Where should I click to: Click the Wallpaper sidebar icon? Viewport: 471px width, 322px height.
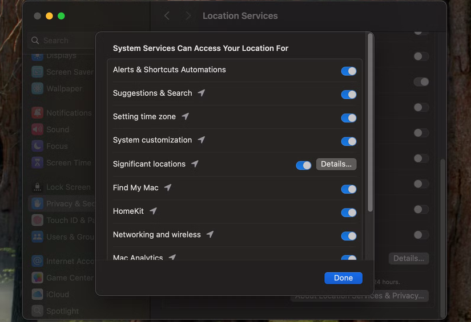[x=37, y=88]
